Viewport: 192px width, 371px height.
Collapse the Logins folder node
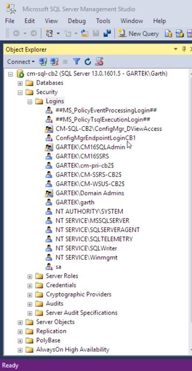30,102
